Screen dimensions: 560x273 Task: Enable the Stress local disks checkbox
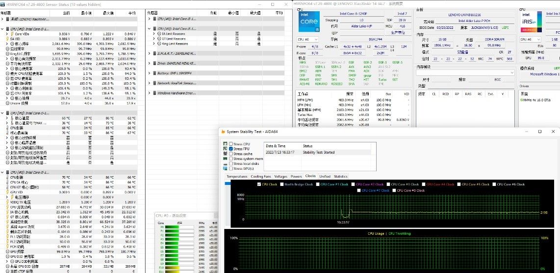pyautogui.click(x=231, y=163)
